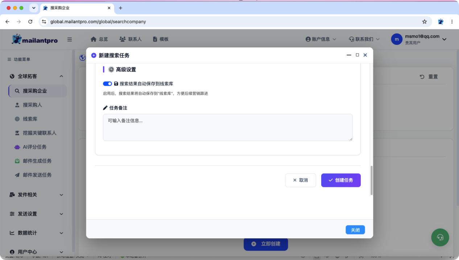Click the AI评分任务 robot icon
459x260 pixels.
pyautogui.click(x=17, y=147)
